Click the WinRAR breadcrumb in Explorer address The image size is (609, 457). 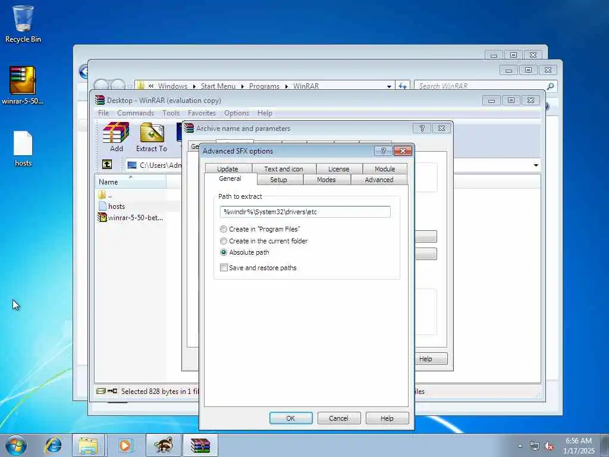tap(306, 86)
